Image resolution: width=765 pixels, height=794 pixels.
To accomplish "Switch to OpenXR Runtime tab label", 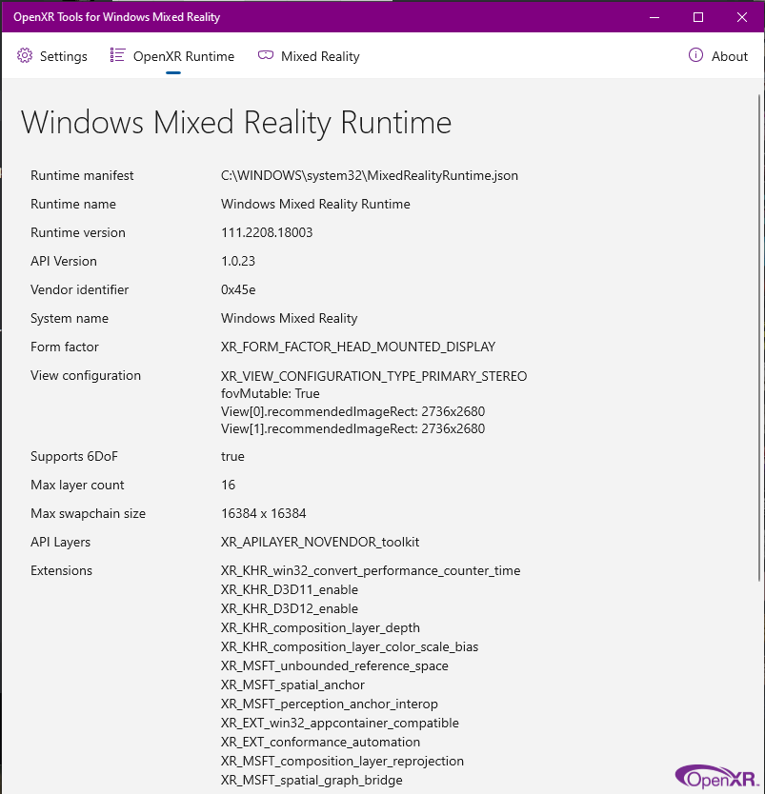I will click(x=184, y=56).
